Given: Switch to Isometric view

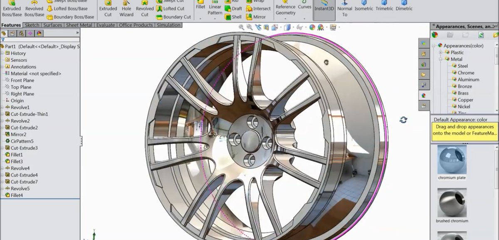Looking at the screenshot, I should pos(364,6).
